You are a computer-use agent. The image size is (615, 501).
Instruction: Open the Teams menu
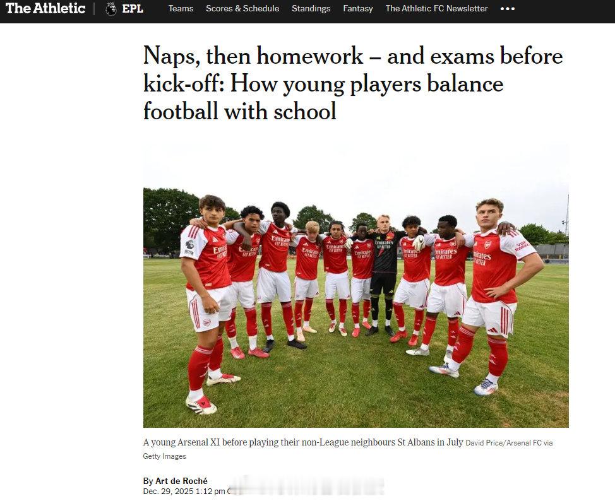tap(181, 8)
